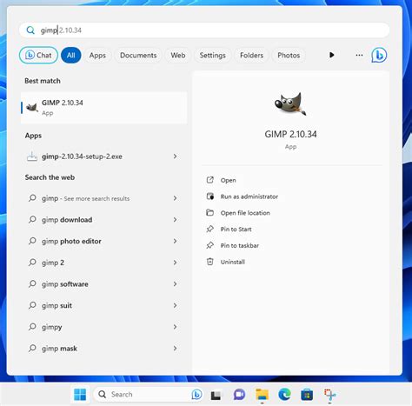The height and width of the screenshot is (406, 412).
Task: Open the Windows Start button on taskbar
Action: point(80,395)
